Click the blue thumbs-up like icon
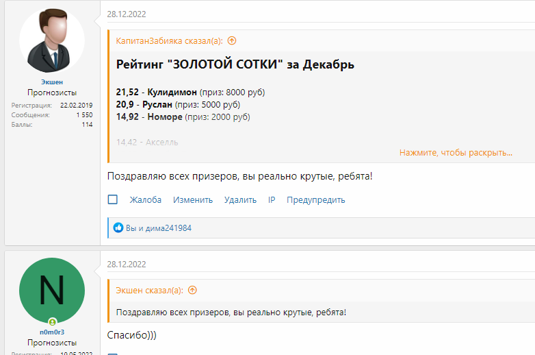535x355 pixels. point(118,228)
